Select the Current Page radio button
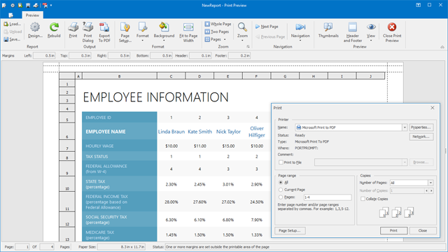Screen dimensions: 448x252 pyautogui.click(x=281, y=190)
